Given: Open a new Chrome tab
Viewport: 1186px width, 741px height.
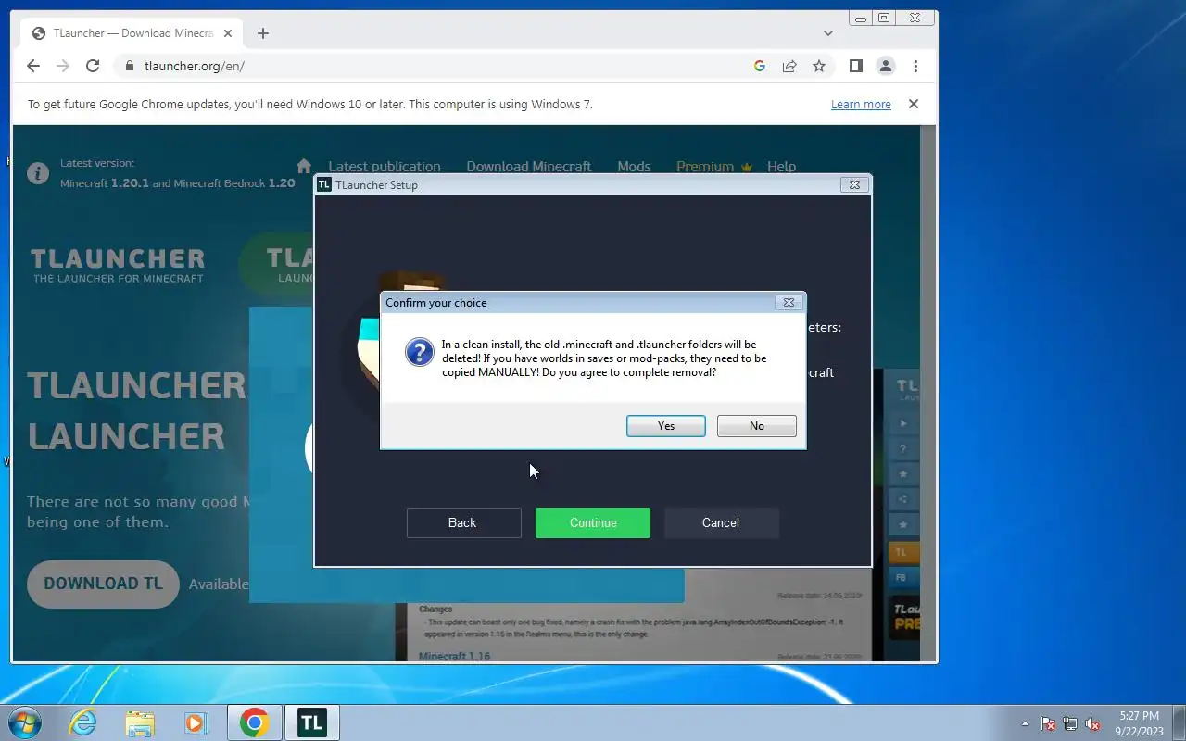Looking at the screenshot, I should [x=263, y=33].
